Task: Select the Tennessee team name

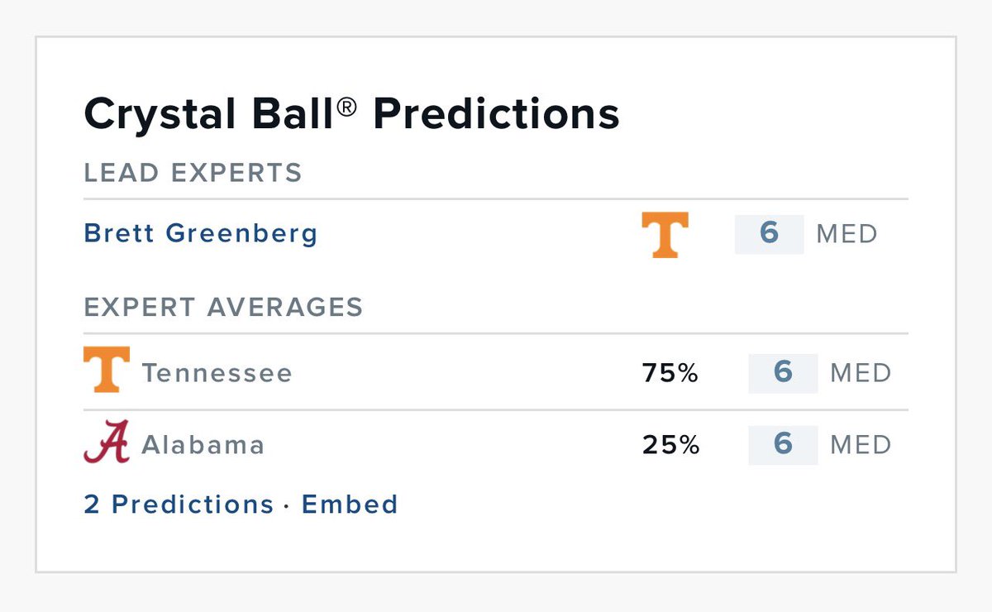Action: 217,373
